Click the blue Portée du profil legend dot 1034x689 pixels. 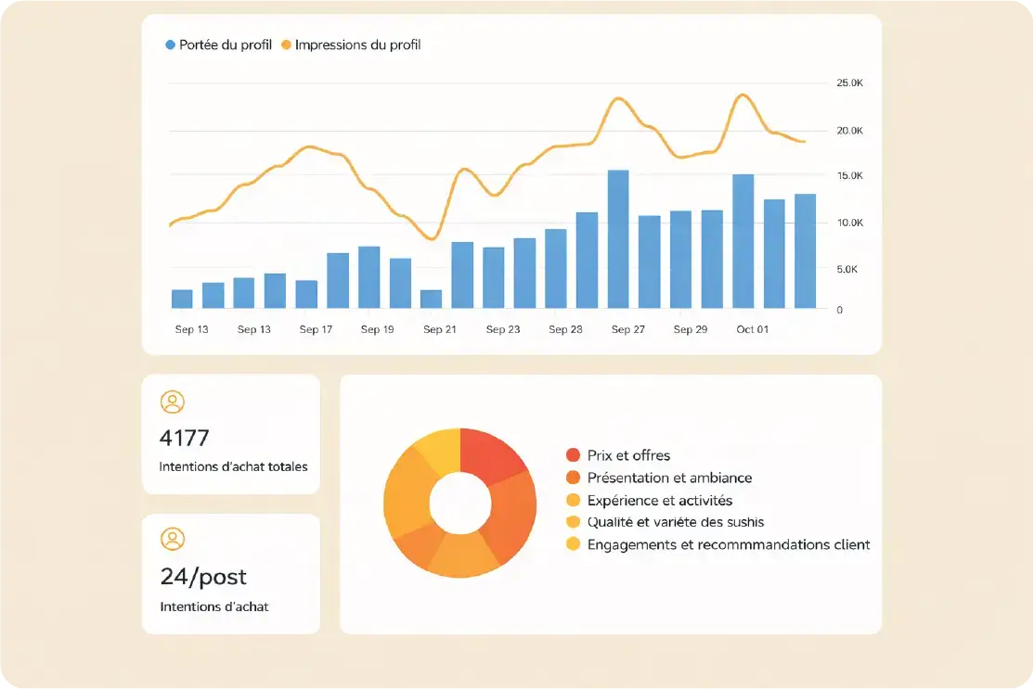click(170, 45)
